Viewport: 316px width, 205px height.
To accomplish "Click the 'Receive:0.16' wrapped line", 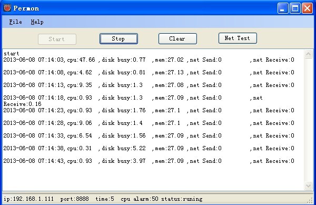I will tap(22, 104).
